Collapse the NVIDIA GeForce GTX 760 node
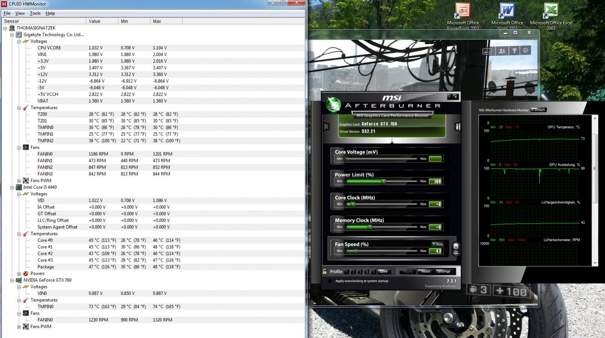 [x=12, y=280]
